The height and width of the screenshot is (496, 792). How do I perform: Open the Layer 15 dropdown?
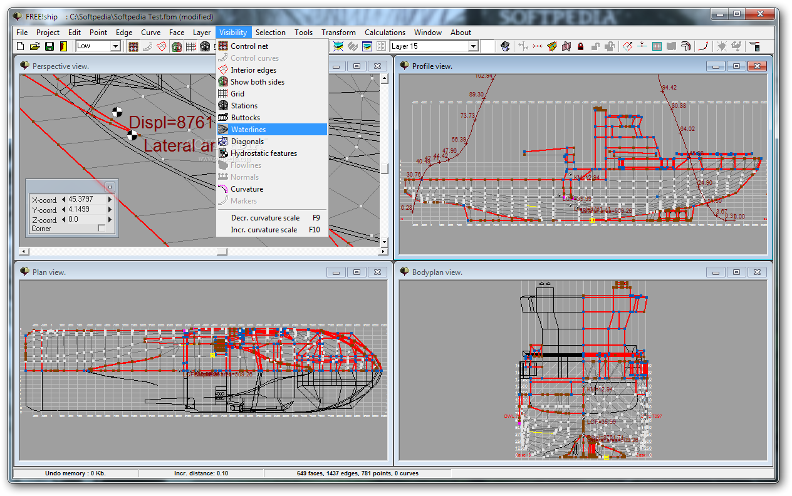473,46
